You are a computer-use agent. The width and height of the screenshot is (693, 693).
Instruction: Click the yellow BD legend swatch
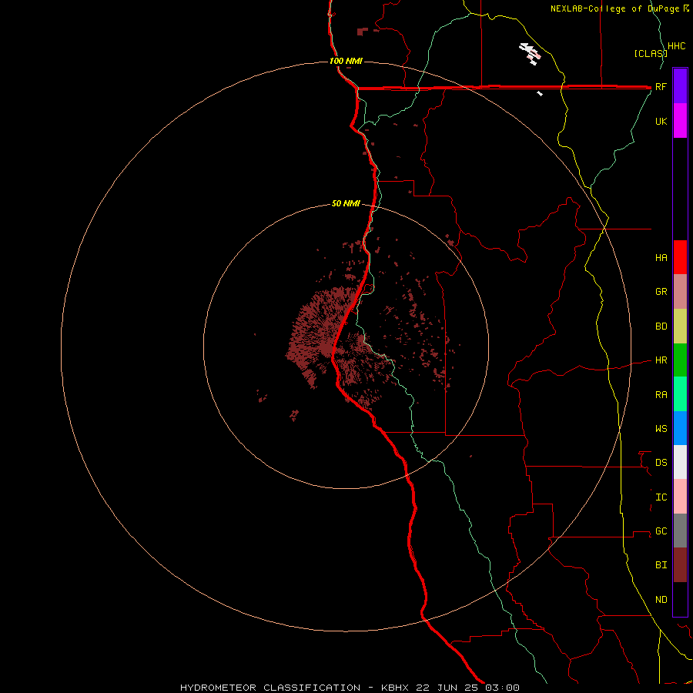click(x=680, y=326)
